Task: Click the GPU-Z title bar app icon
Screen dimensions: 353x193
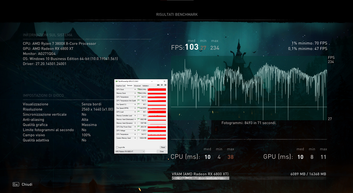Action: (116, 81)
